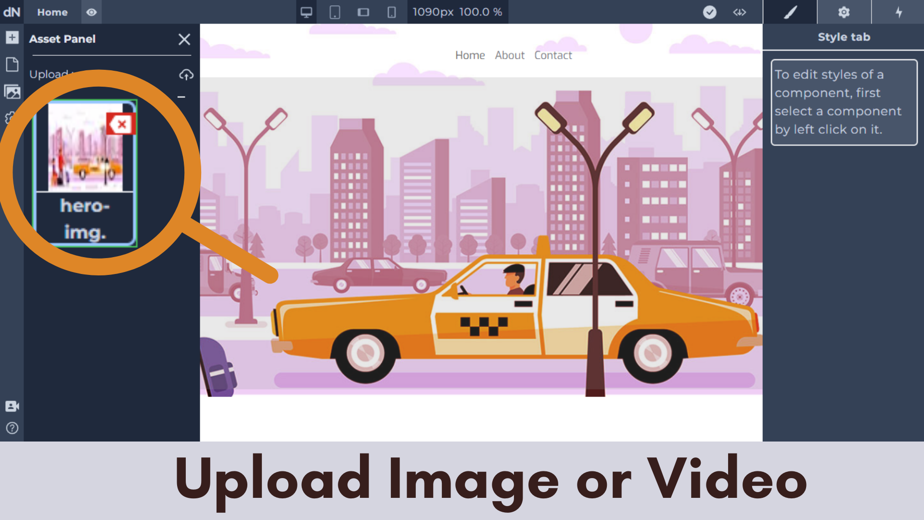Click the add element plus icon
The image size is (924, 520).
click(12, 38)
